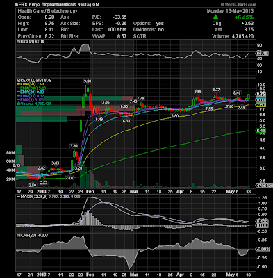Click the Low price 8.11
The image size is (273, 278).
pyautogui.click(x=49, y=30)
